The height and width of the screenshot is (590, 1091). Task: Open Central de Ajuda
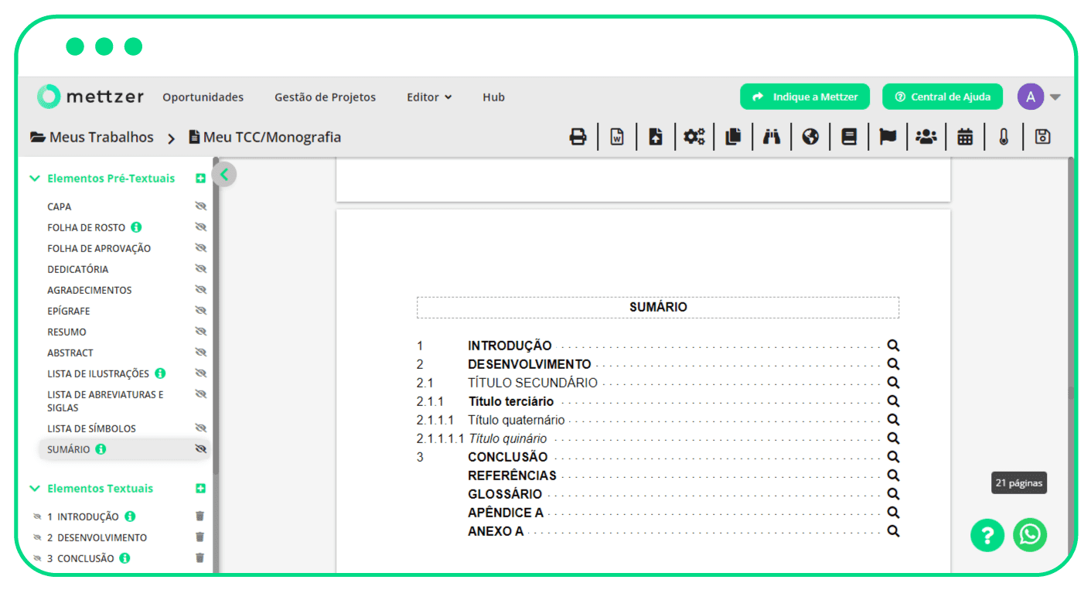(x=943, y=97)
